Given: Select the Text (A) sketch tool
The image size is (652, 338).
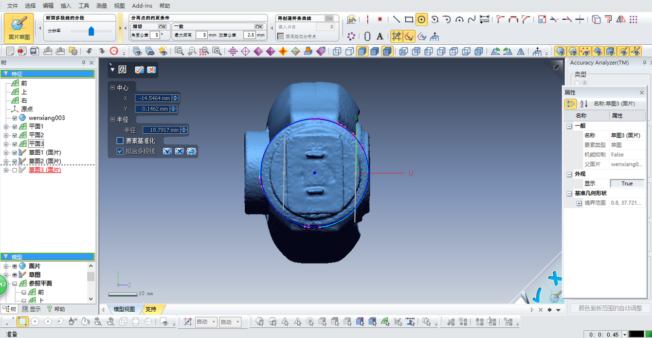Looking at the screenshot, I should point(380,36).
